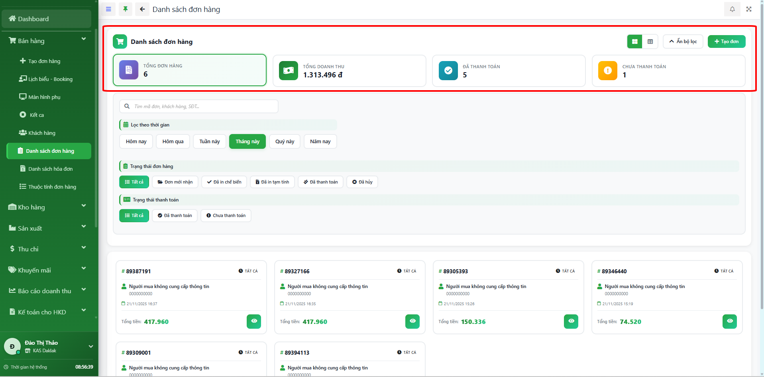The width and height of the screenshot is (764, 377).
Task: Open Lịch biểu - Booking page
Action: [50, 79]
